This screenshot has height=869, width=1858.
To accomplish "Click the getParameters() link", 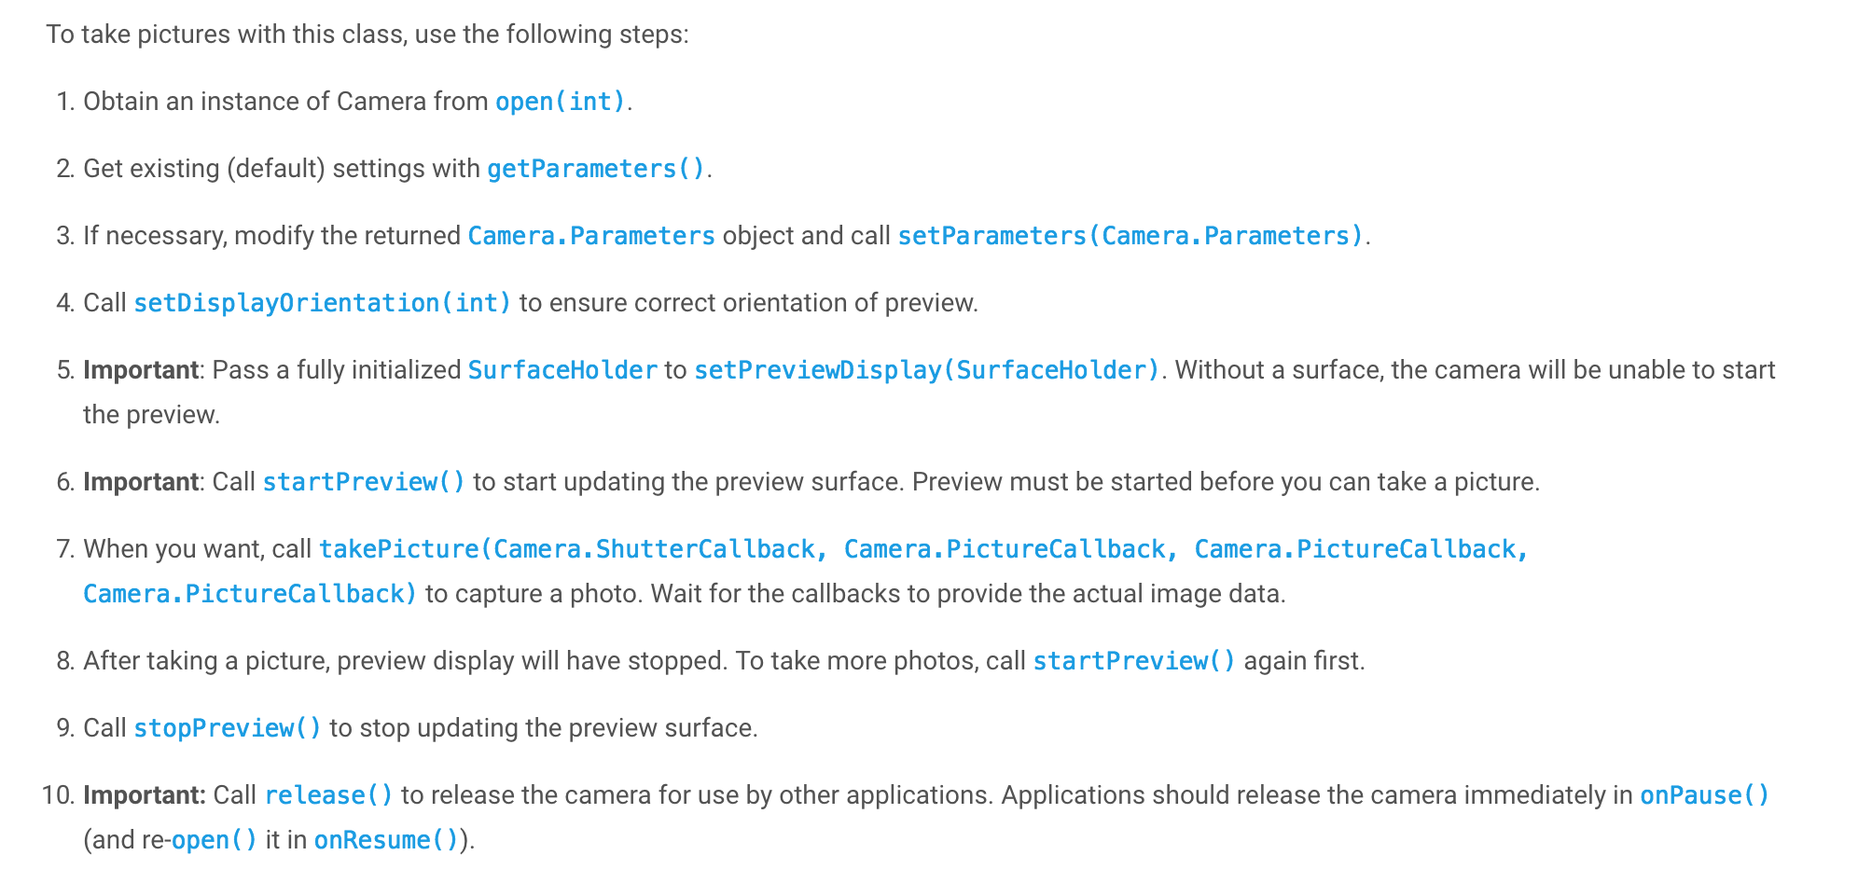I will point(596,169).
